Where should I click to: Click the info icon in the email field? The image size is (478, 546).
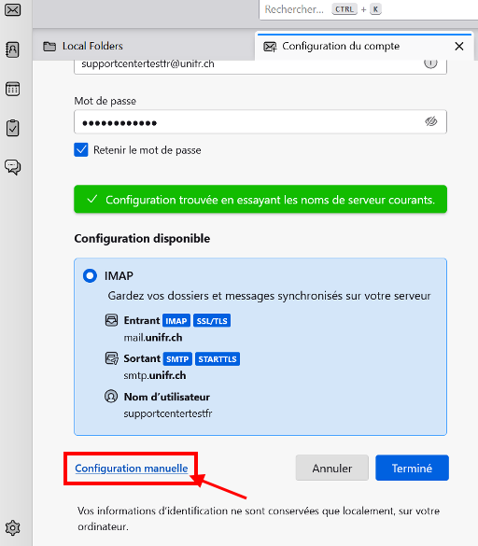430,63
